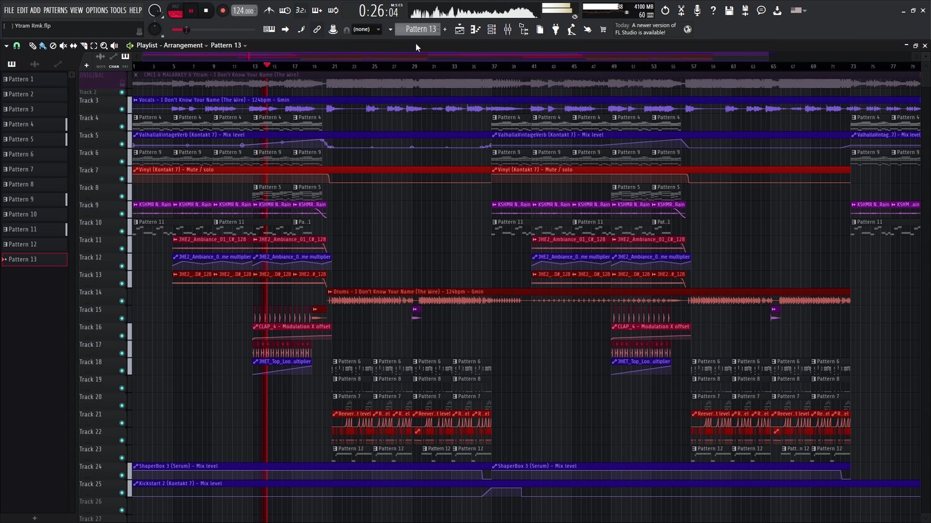Toggle the playlist snap magnet
This screenshot has height=523, width=931.
pyautogui.click(x=17, y=46)
